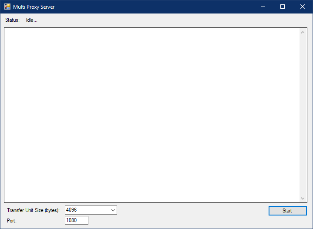Click the log scrollbar's down arrow

click(303, 198)
